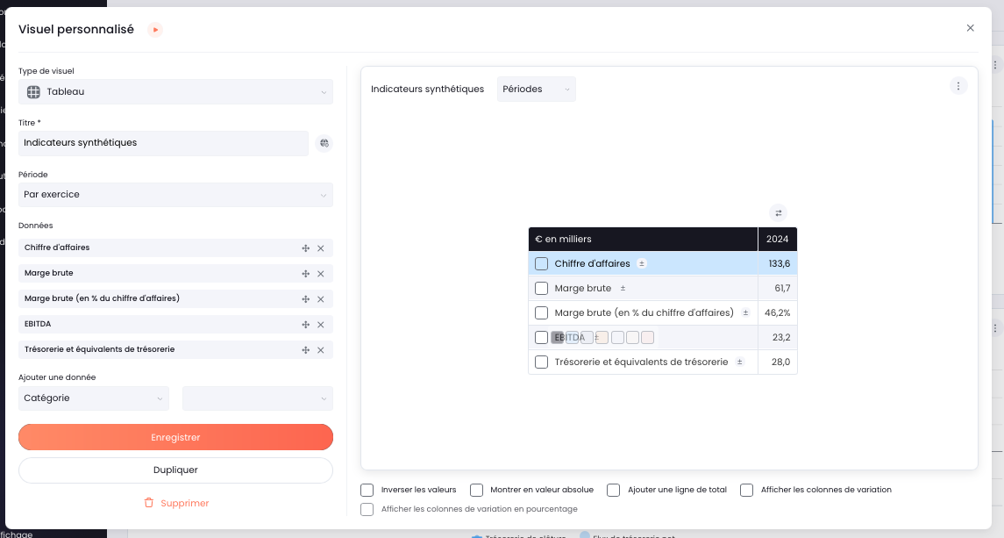Tick the Chiffre d'affaires row checkbox

[541, 263]
